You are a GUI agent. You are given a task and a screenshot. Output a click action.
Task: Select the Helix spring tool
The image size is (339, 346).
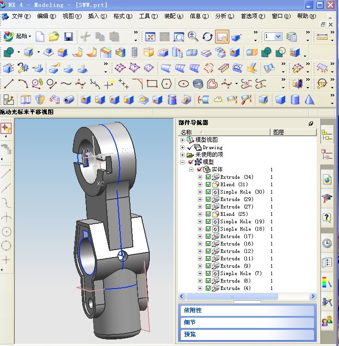click(x=198, y=84)
